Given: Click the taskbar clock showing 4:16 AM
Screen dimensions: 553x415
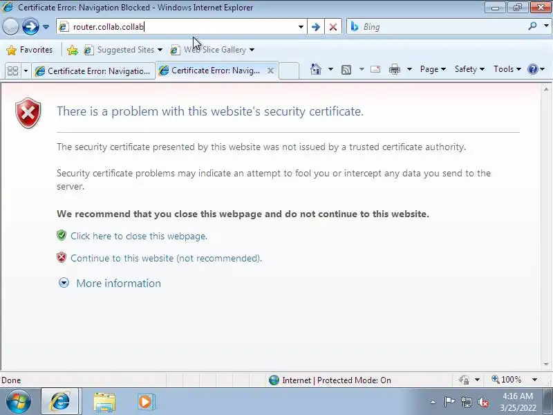Looking at the screenshot, I should 518,402.
